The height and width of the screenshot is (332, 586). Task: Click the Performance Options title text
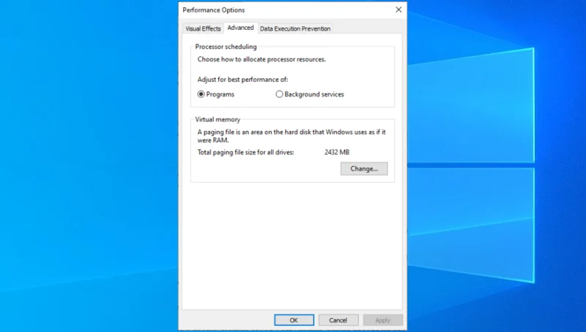pos(213,10)
